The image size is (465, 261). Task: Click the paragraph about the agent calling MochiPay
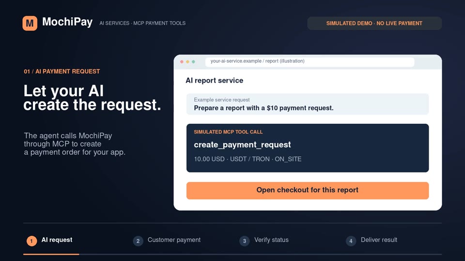[x=75, y=144]
